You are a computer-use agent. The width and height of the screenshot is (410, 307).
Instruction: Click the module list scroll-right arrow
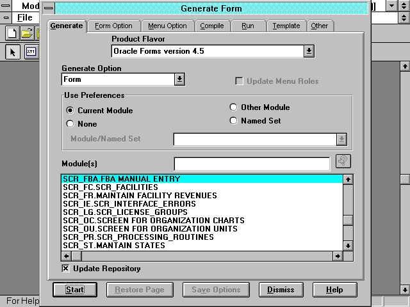click(338, 256)
